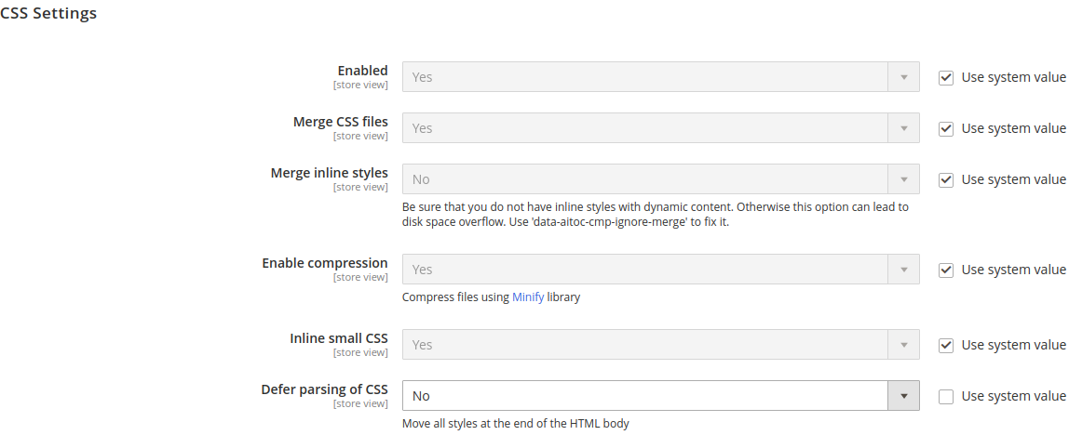Screen dimensions: 1069x435
Task: Open the Enabled dropdown showing Yes
Action: pos(660,77)
